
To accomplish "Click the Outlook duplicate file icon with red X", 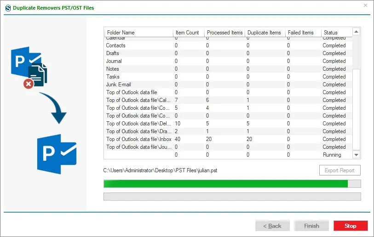I will click(29, 68).
